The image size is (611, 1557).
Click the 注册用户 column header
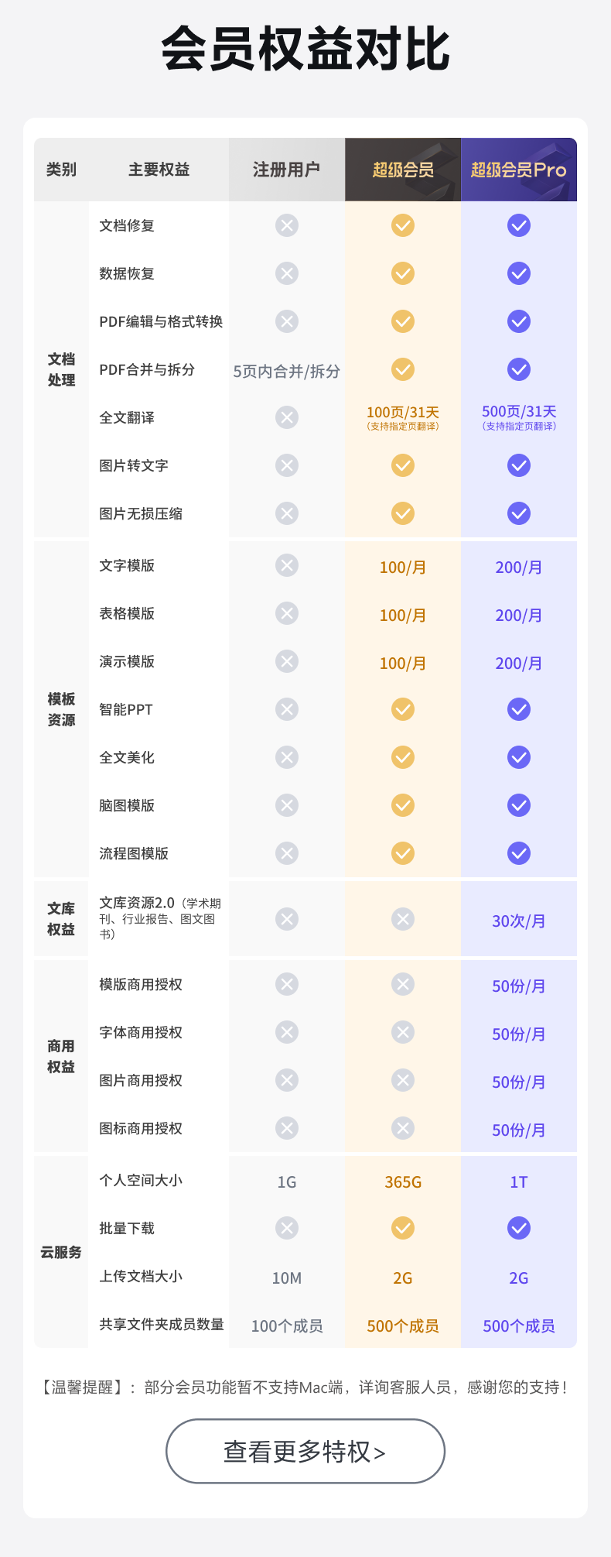coord(287,170)
